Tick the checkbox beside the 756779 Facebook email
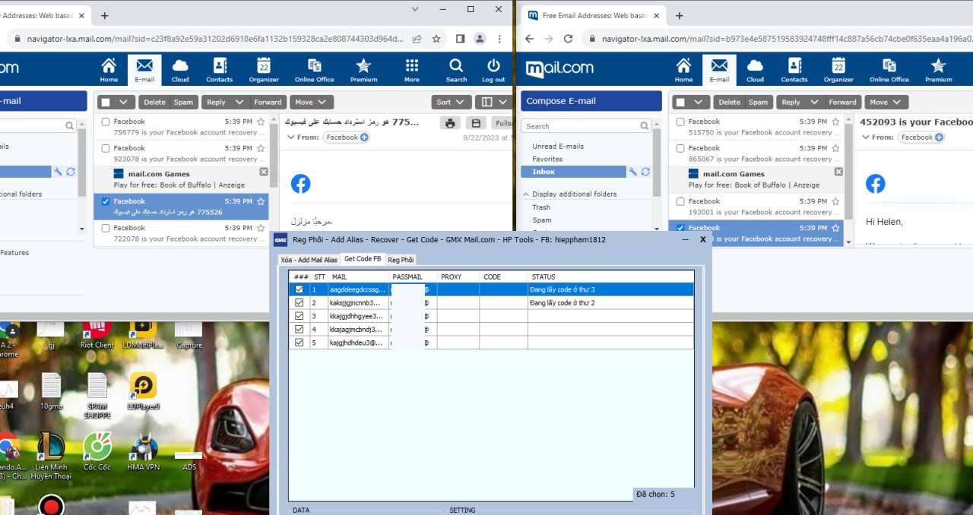This screenshot has width=973, height=515. (x=106, y=122)
